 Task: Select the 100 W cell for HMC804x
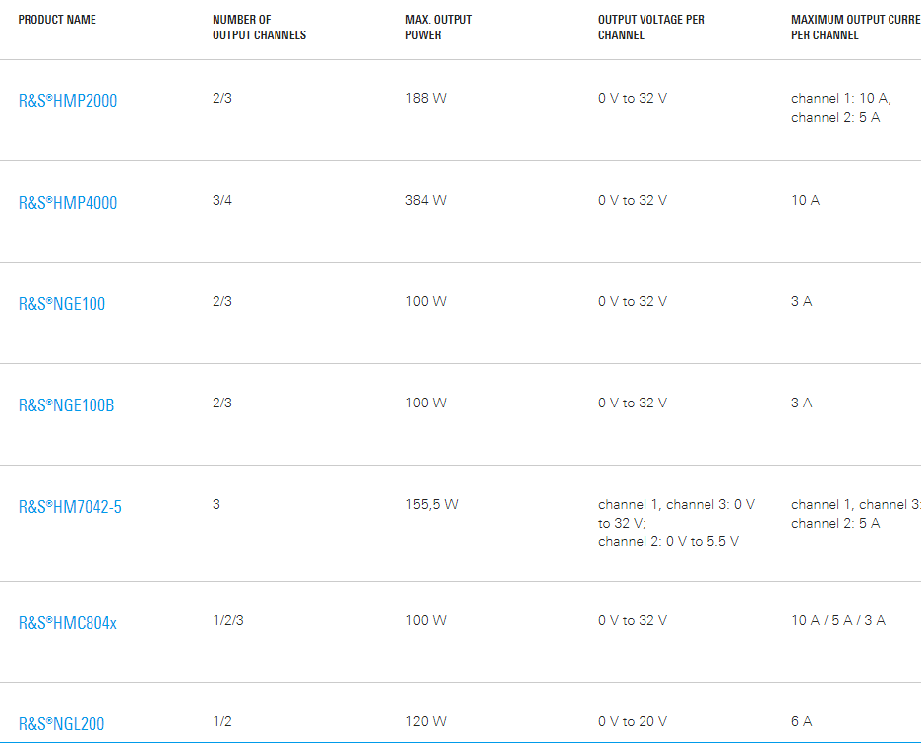point(426,620)
